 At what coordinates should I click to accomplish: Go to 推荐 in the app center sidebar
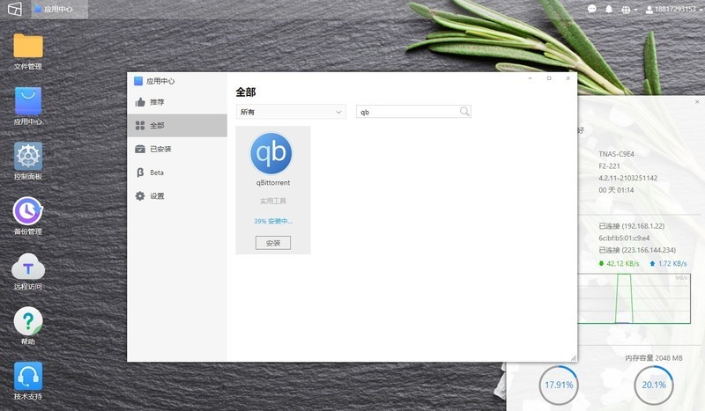pos(177,102)
